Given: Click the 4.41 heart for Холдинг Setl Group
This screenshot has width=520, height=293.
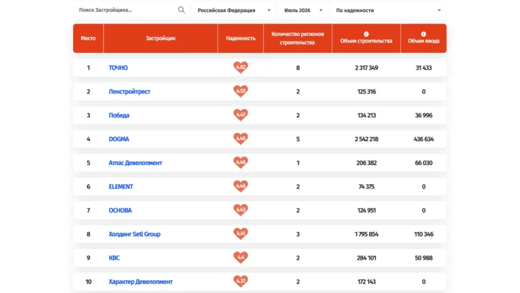Looking at the screenshot, I should click(x=240, y=234).
